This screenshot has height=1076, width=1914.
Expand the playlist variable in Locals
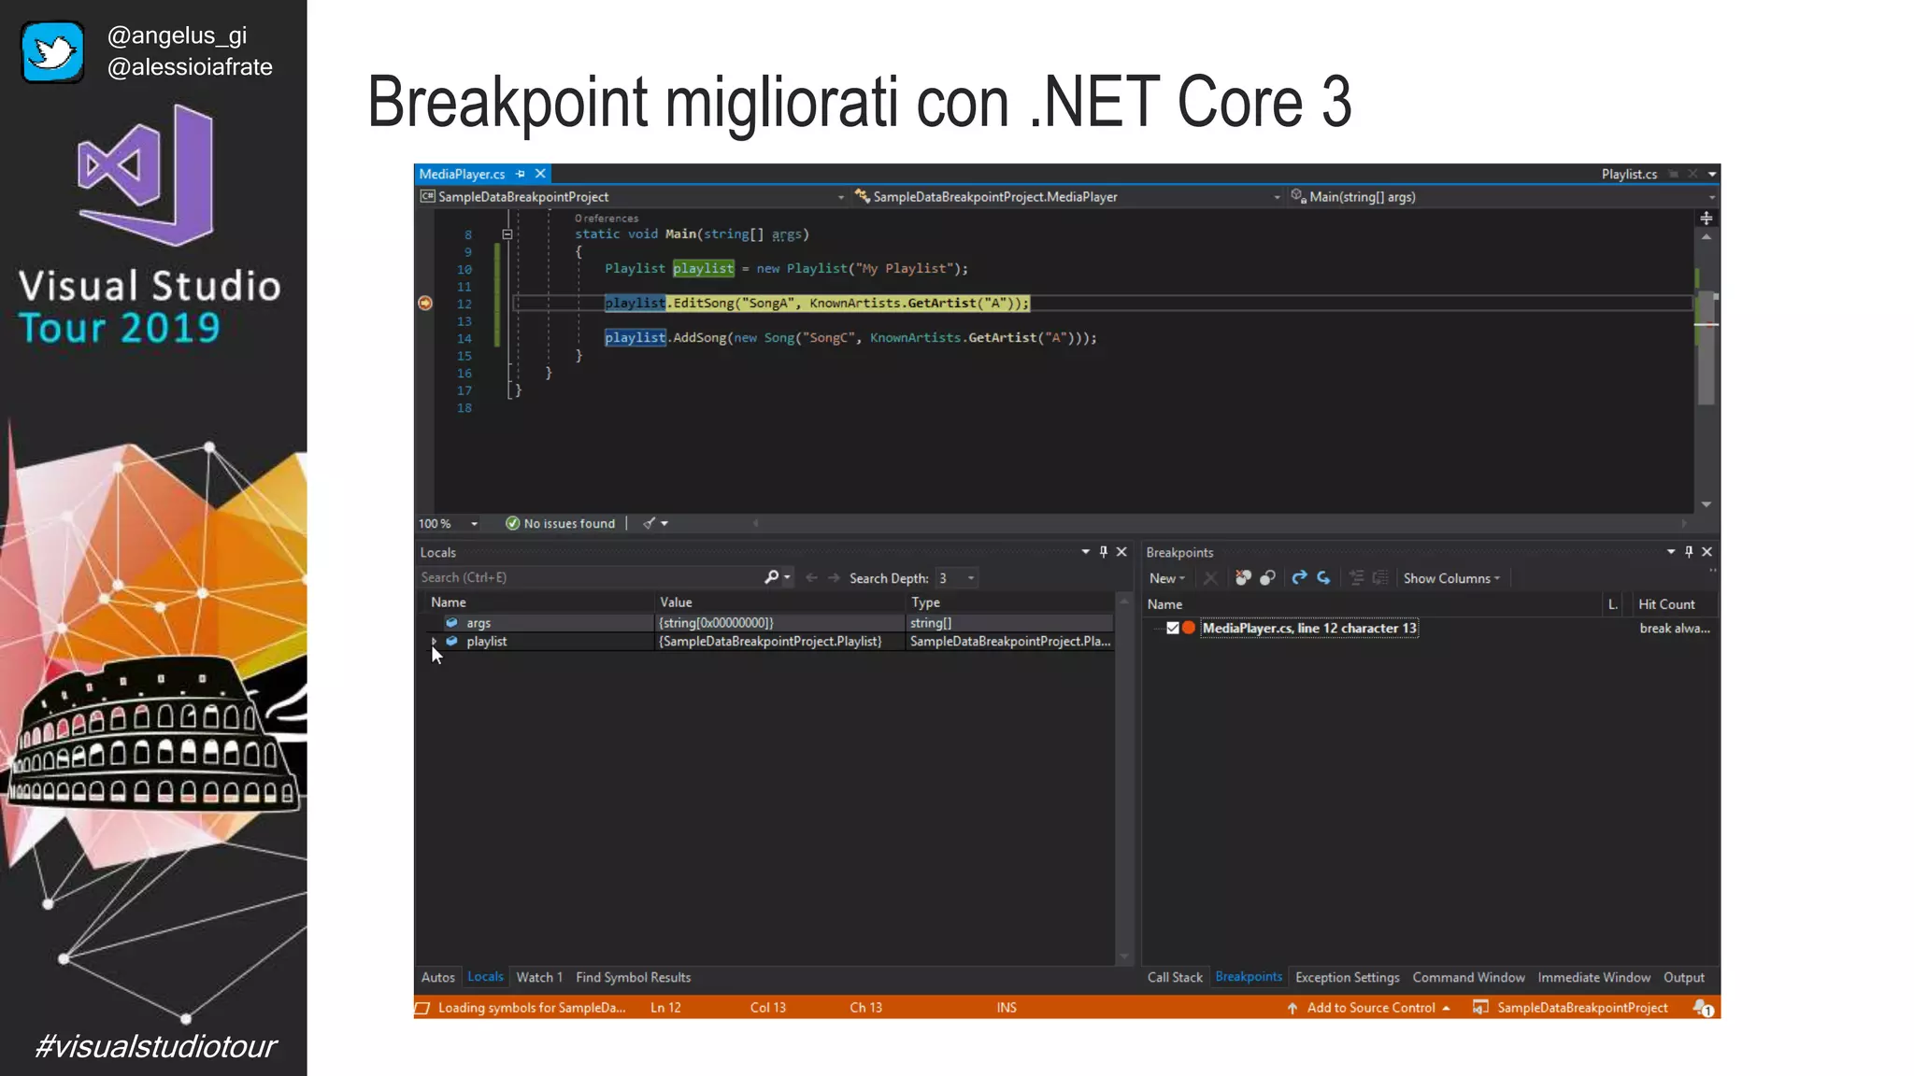[x=435, y=642]
